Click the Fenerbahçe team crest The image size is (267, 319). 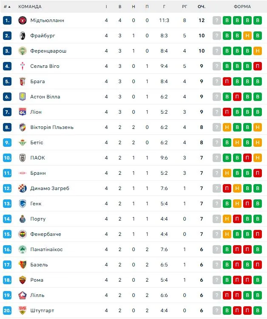[x=23, y=234]
